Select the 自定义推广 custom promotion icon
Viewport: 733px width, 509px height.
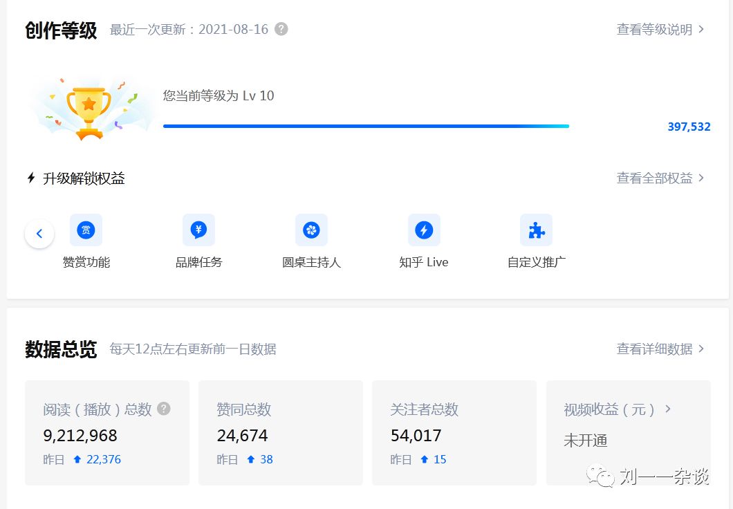pos(535,230)
